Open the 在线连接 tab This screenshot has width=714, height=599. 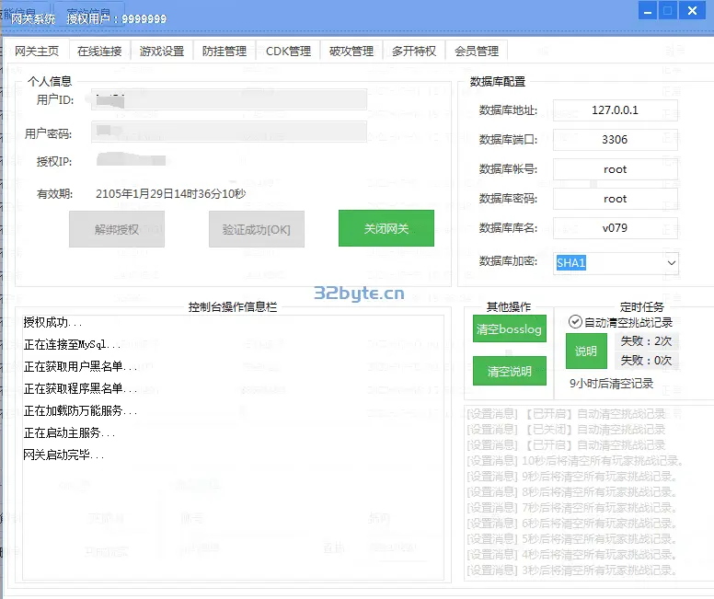[x=99, y=51]
